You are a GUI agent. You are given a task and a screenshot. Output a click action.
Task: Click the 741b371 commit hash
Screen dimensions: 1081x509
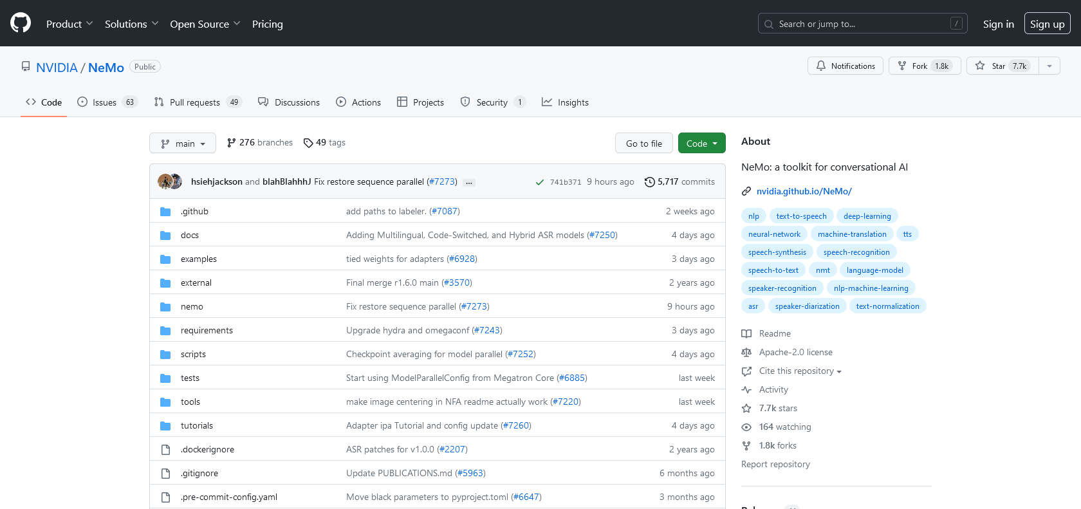point(566,182)
